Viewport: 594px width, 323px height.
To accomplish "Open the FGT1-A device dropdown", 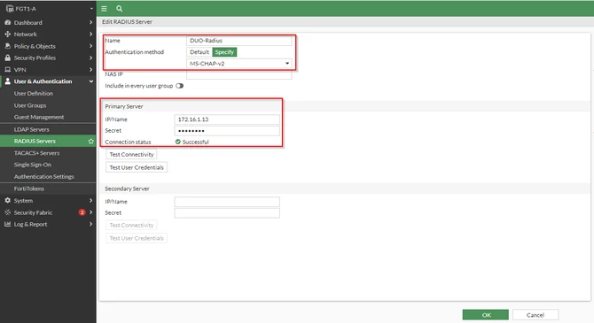I will point(91,8).
